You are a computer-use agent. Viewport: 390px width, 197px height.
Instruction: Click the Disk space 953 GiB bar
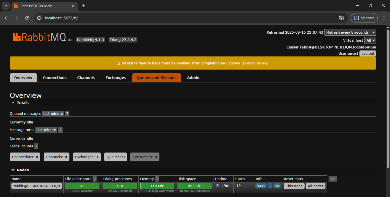[x=195, y=186]
